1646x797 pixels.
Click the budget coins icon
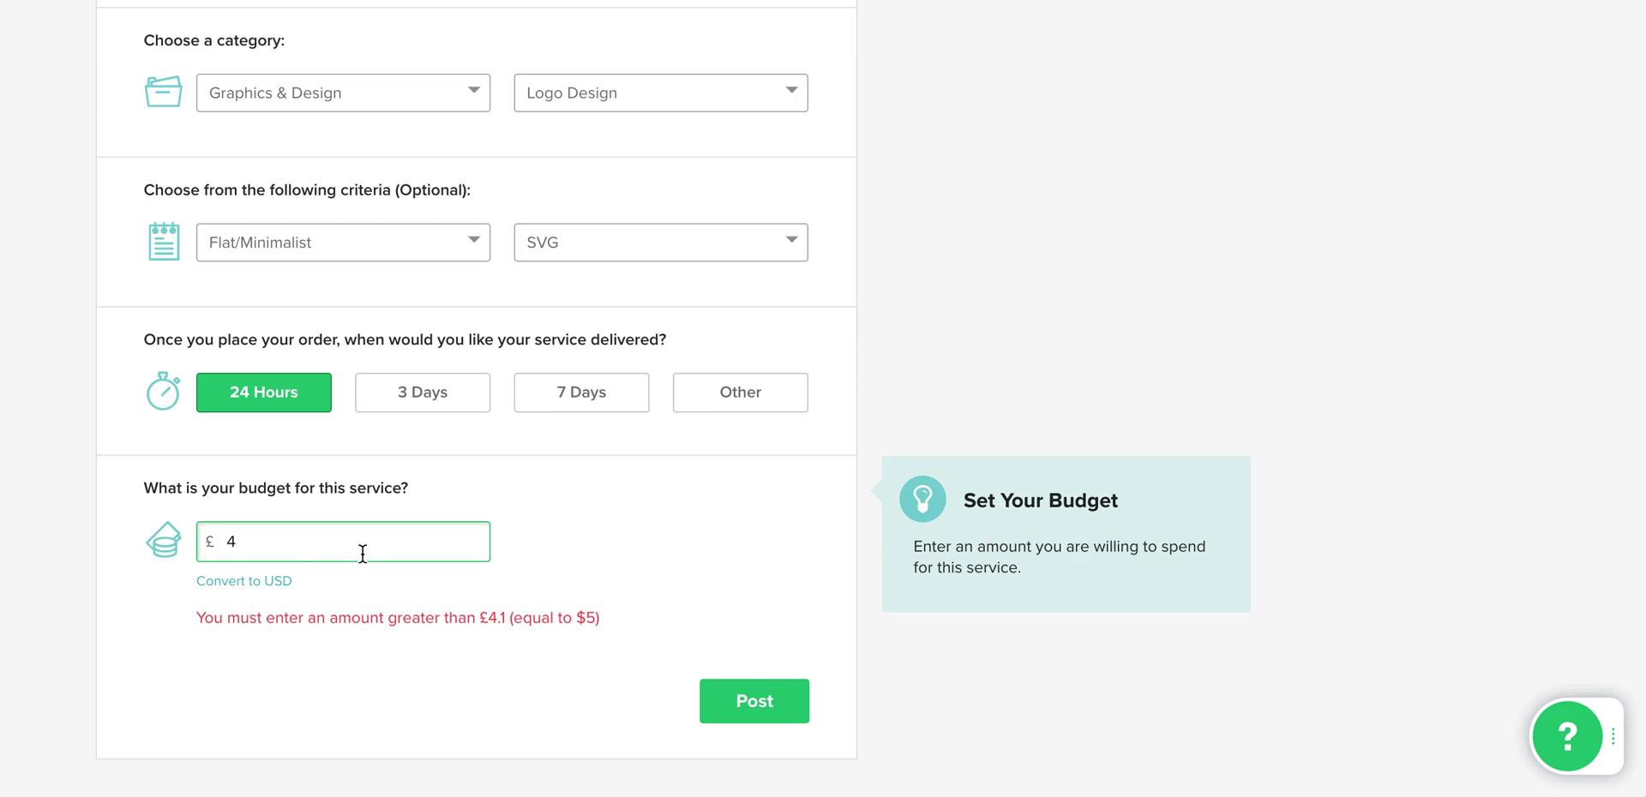[163, 540]
